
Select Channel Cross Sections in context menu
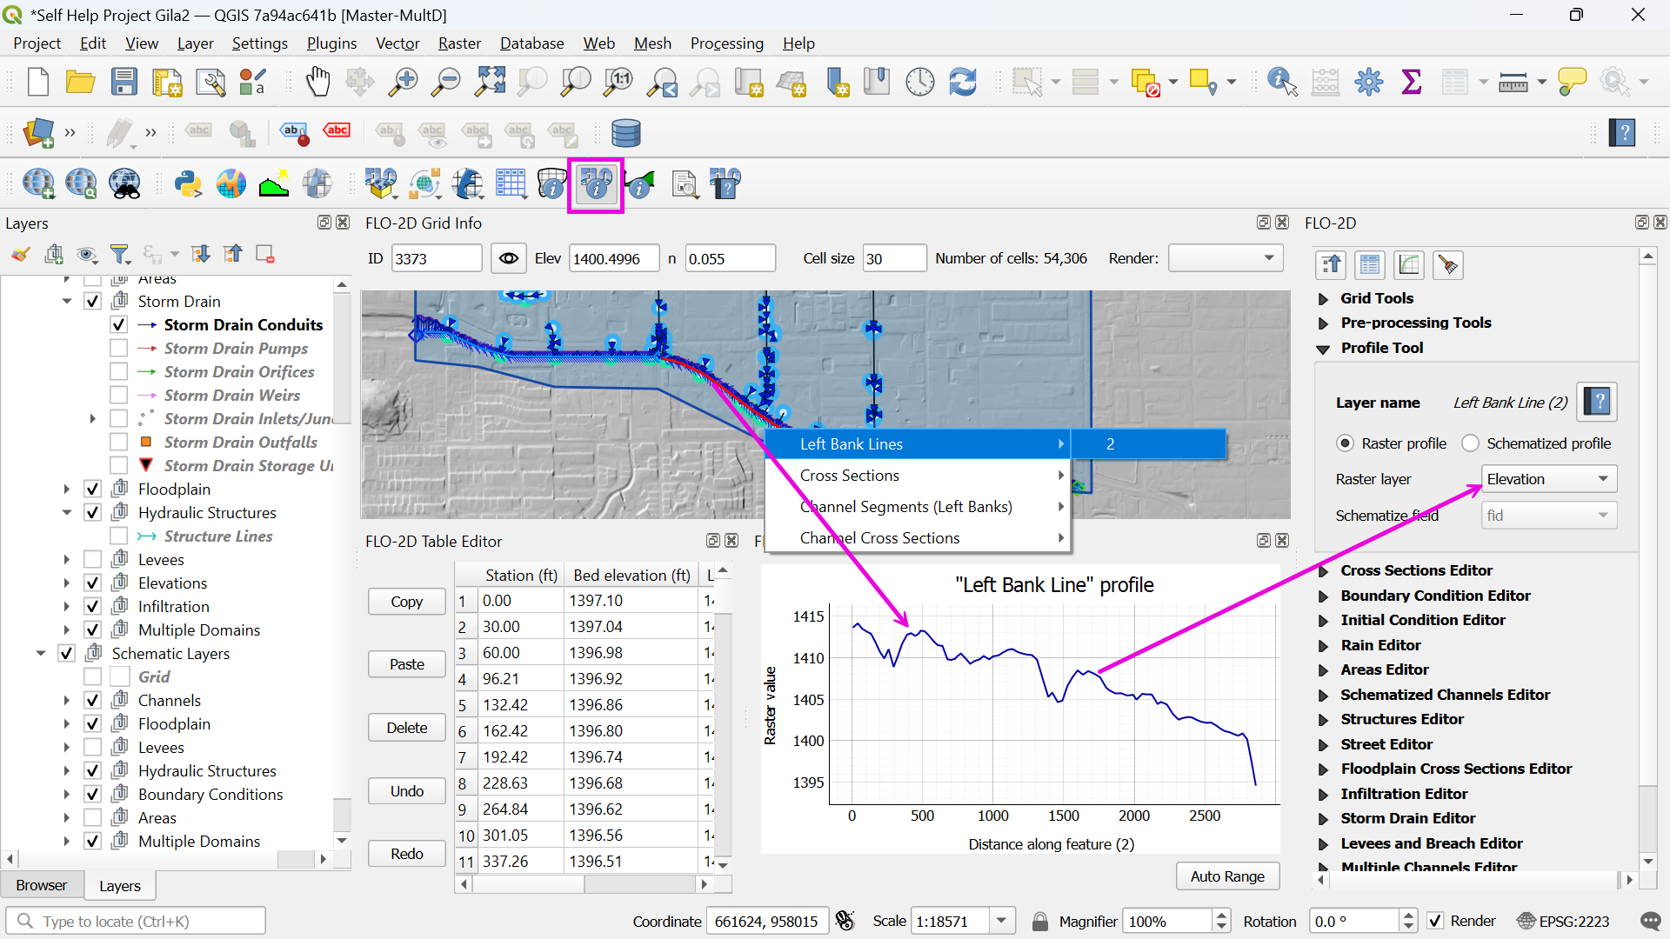point(879,538)
